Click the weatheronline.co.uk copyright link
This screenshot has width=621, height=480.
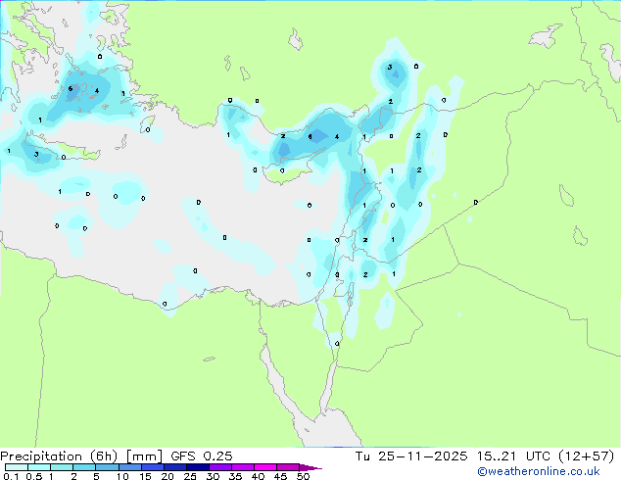[x=538, y=471]
